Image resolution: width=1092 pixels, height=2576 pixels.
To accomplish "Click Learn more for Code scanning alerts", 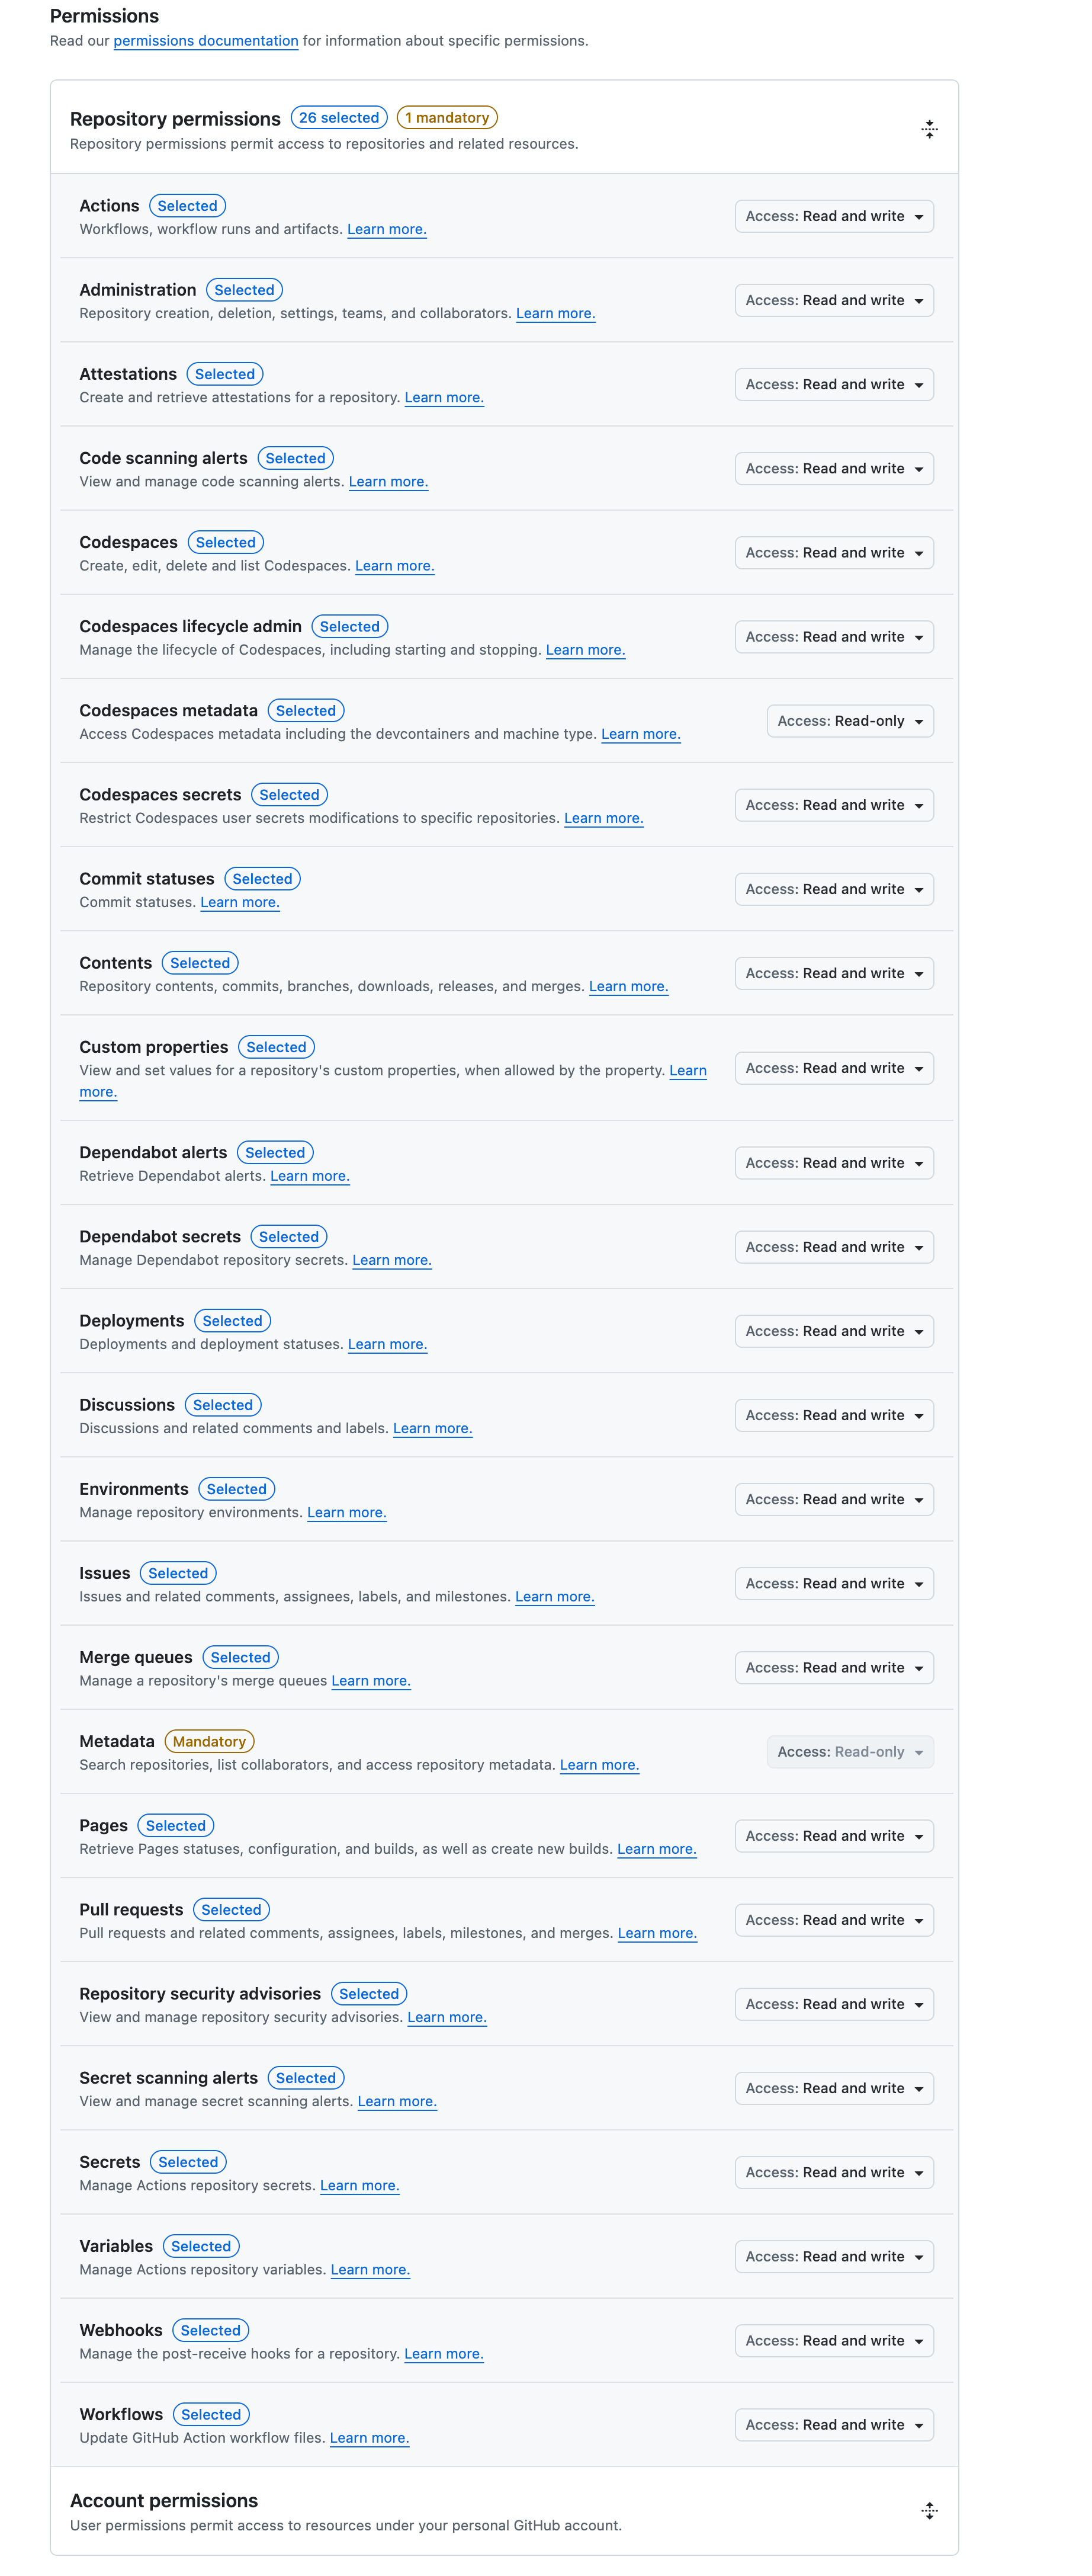I will [388, 482].
